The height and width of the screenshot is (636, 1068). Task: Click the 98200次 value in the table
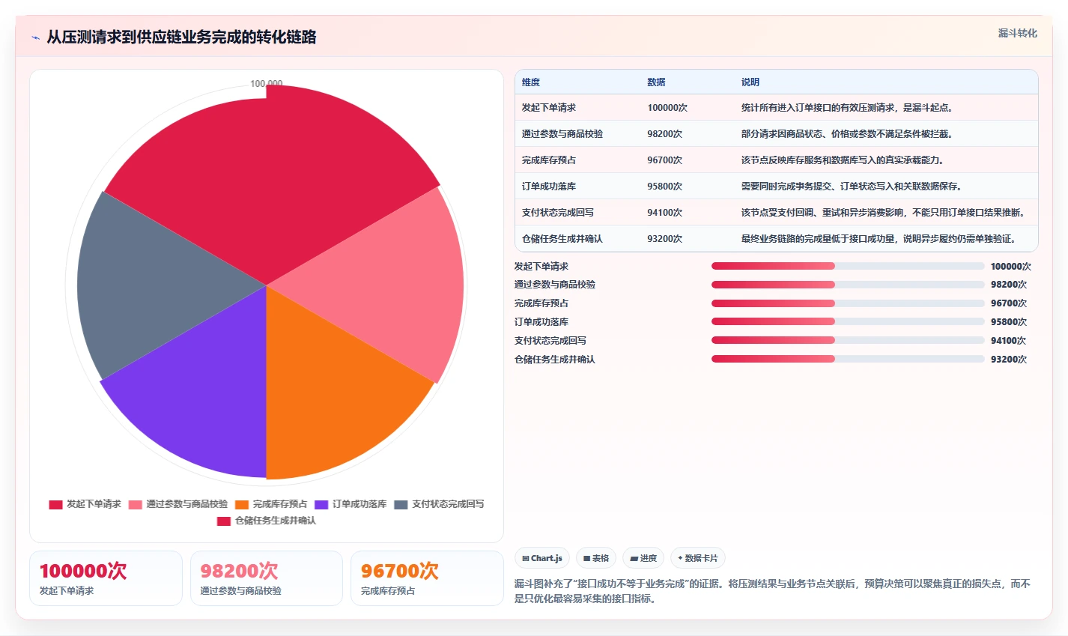point(665,134)
